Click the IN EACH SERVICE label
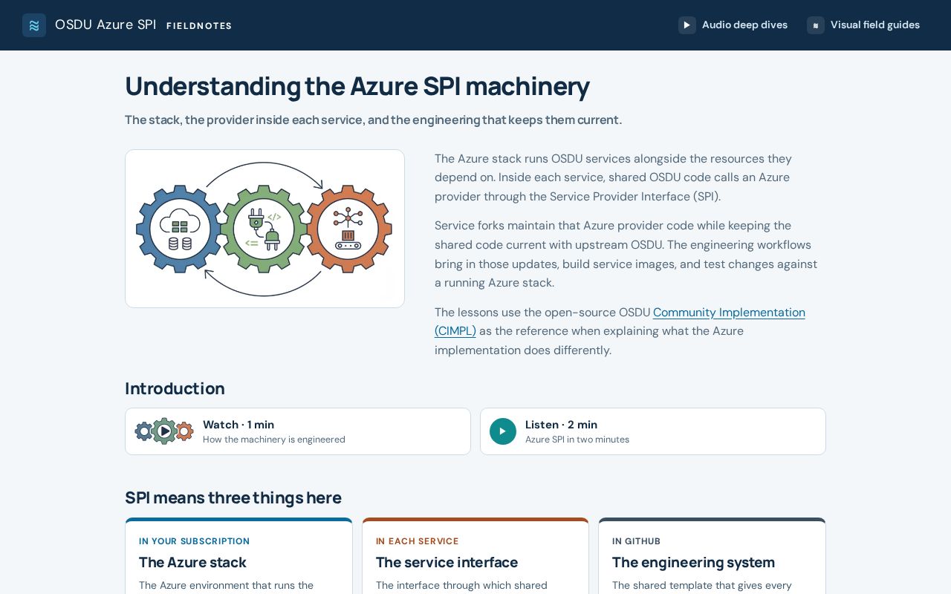This screenshot has width=951, height=594. [x=418, y=541]
